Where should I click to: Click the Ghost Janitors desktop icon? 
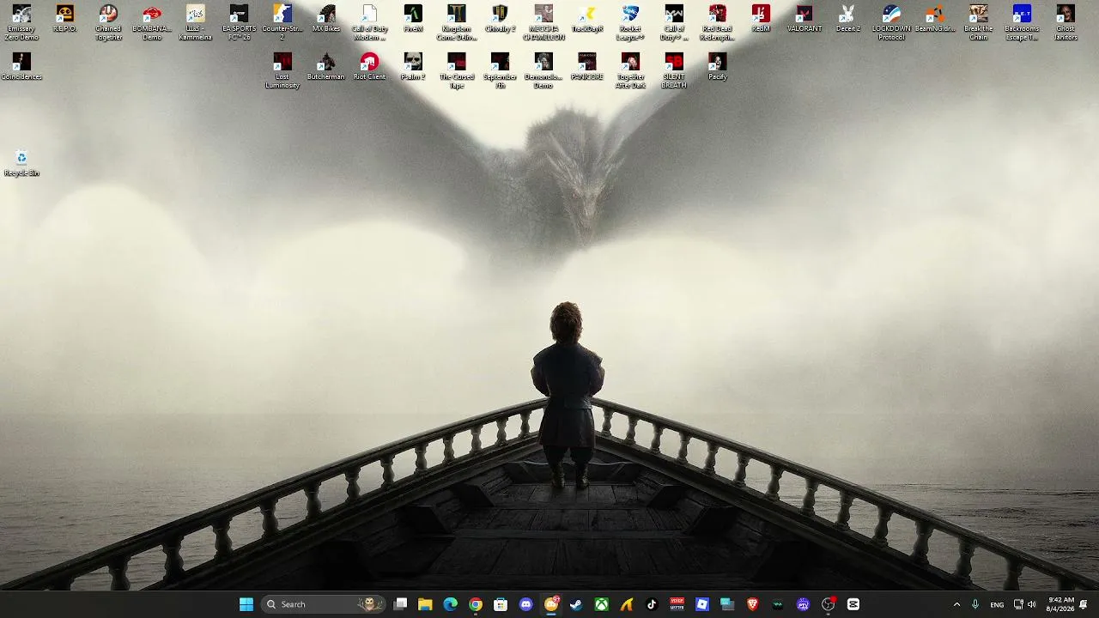(x=1066, y=22)
